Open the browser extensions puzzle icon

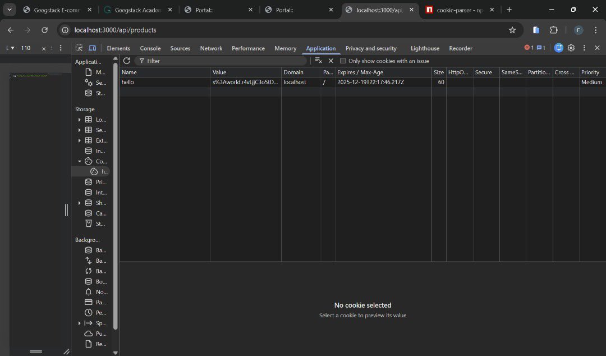tap(554, 30)
